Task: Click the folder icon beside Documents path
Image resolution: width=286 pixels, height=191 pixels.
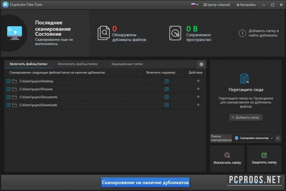Action: [x=14, y=97]
